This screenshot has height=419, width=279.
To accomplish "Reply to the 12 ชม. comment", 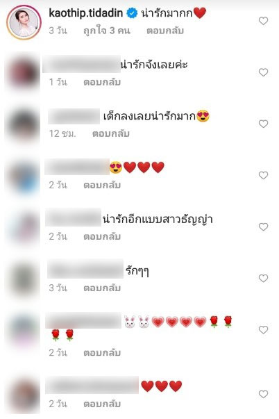I will pyautogui.click(x=111, y=133).
